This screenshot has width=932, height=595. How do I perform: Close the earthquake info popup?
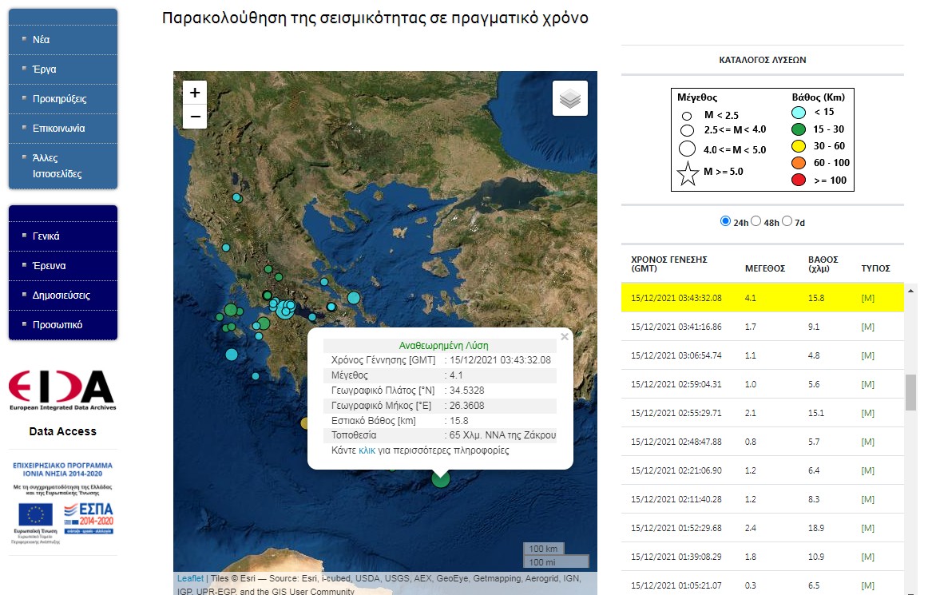coord(565,337)
